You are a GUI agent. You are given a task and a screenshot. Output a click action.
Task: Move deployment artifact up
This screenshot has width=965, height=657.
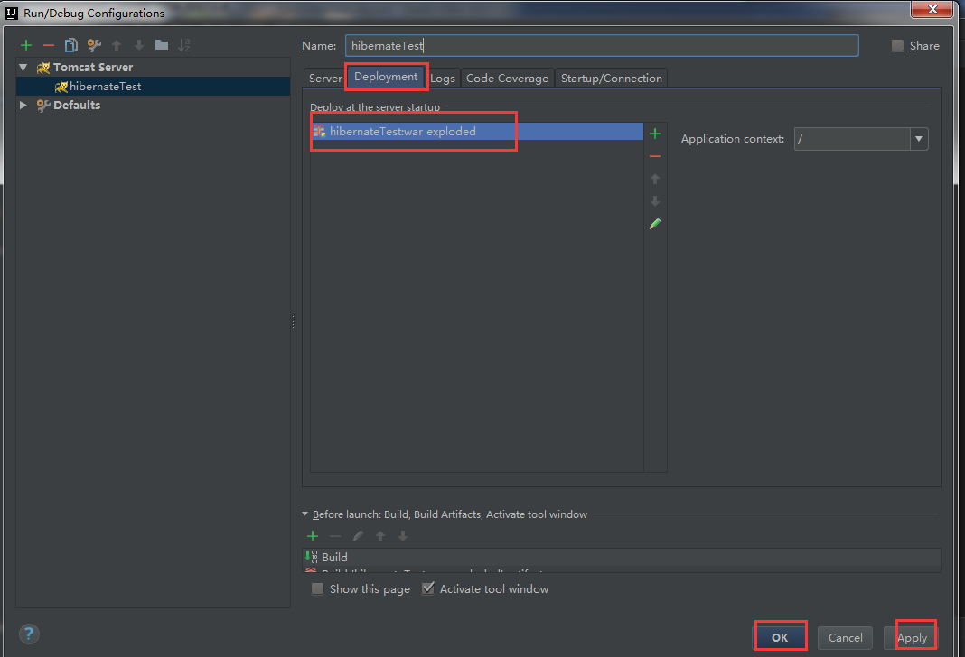pos(655,179)
